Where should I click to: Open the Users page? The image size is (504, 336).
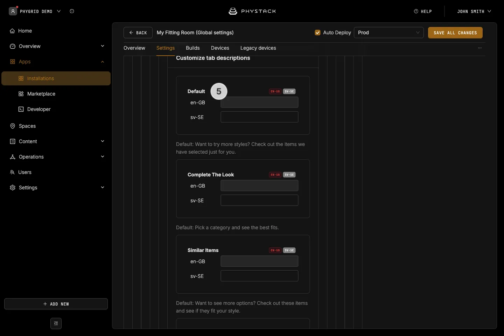(x=56, y=172)
